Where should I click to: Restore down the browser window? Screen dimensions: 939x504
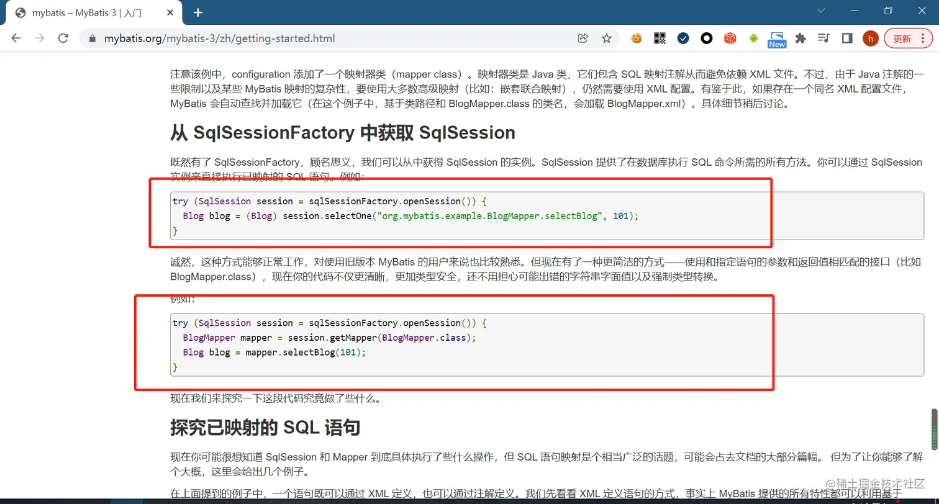pyautogui.click(x=888, y=11)
